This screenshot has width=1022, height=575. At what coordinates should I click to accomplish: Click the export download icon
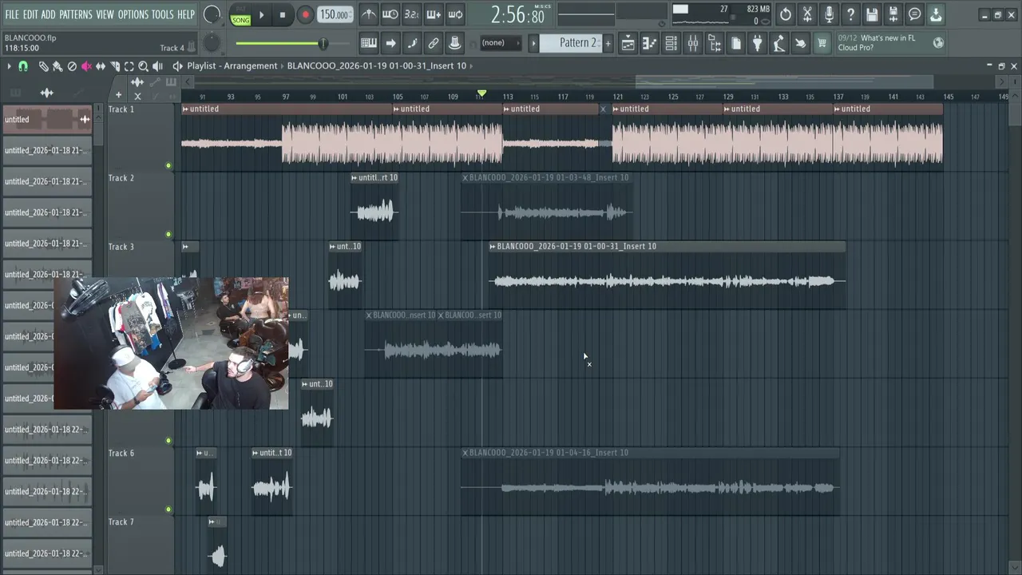[936, 14]
